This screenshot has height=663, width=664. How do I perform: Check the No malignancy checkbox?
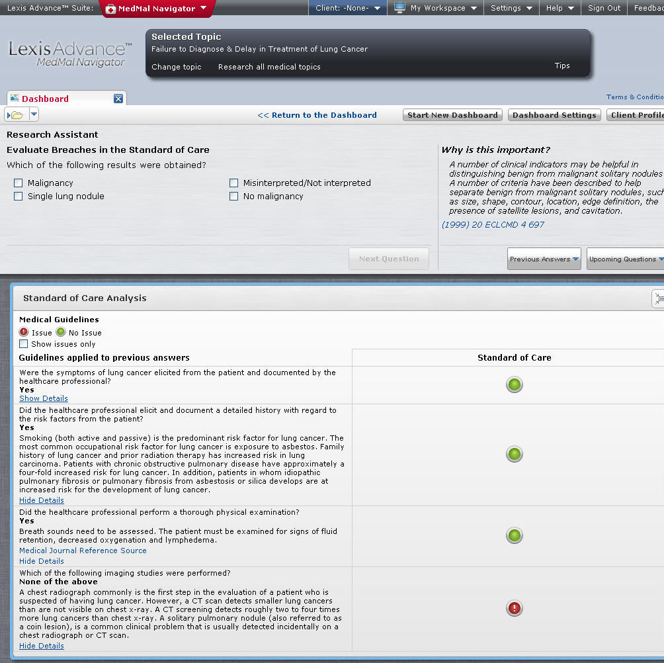coord(233,196)
